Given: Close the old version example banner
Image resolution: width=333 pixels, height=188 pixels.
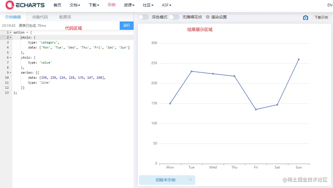Looking at the screenshot, I should (190, 179).
